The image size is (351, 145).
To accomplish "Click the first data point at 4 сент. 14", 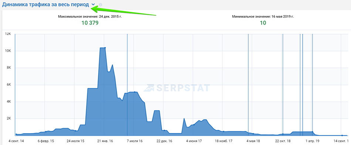I will point(16,134).
